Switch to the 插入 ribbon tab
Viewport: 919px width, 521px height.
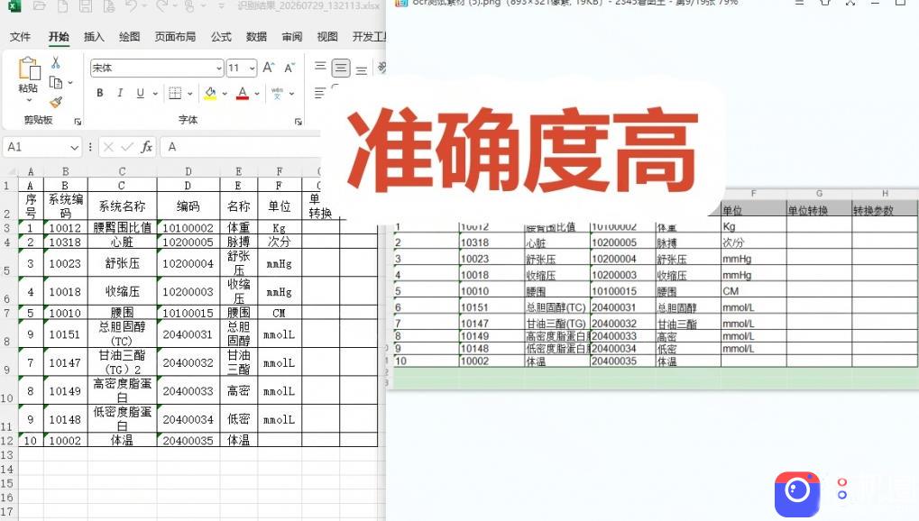[x=94, y=37]
